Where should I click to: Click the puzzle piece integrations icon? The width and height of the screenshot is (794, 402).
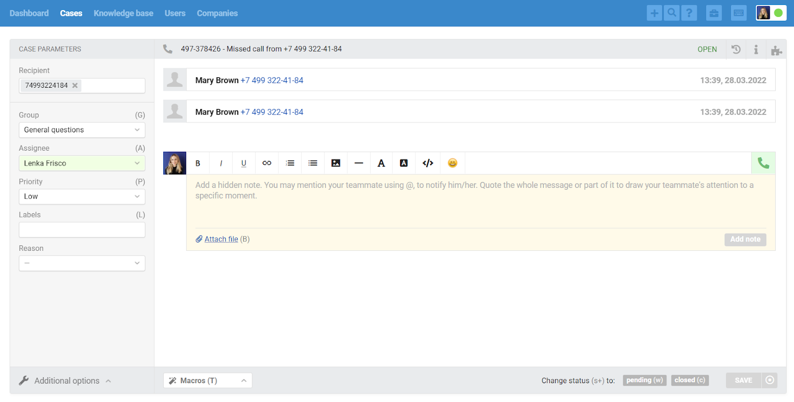pos(776,50)
